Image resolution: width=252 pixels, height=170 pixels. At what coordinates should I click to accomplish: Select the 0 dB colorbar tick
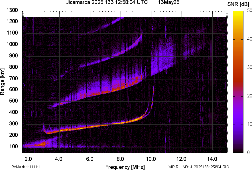click(249, 153)
